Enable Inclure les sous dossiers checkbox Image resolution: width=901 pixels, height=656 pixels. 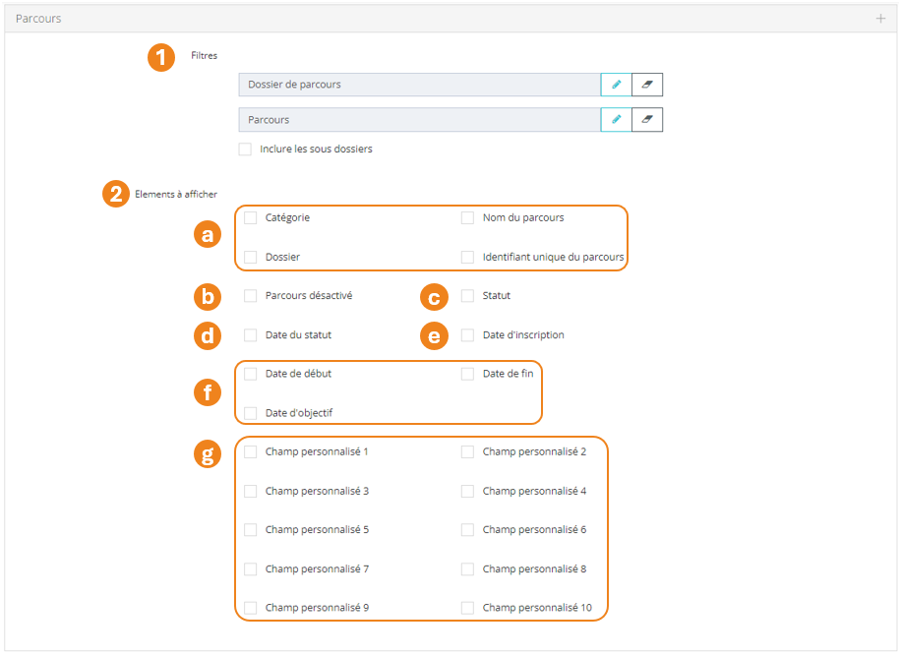[245, 149]
